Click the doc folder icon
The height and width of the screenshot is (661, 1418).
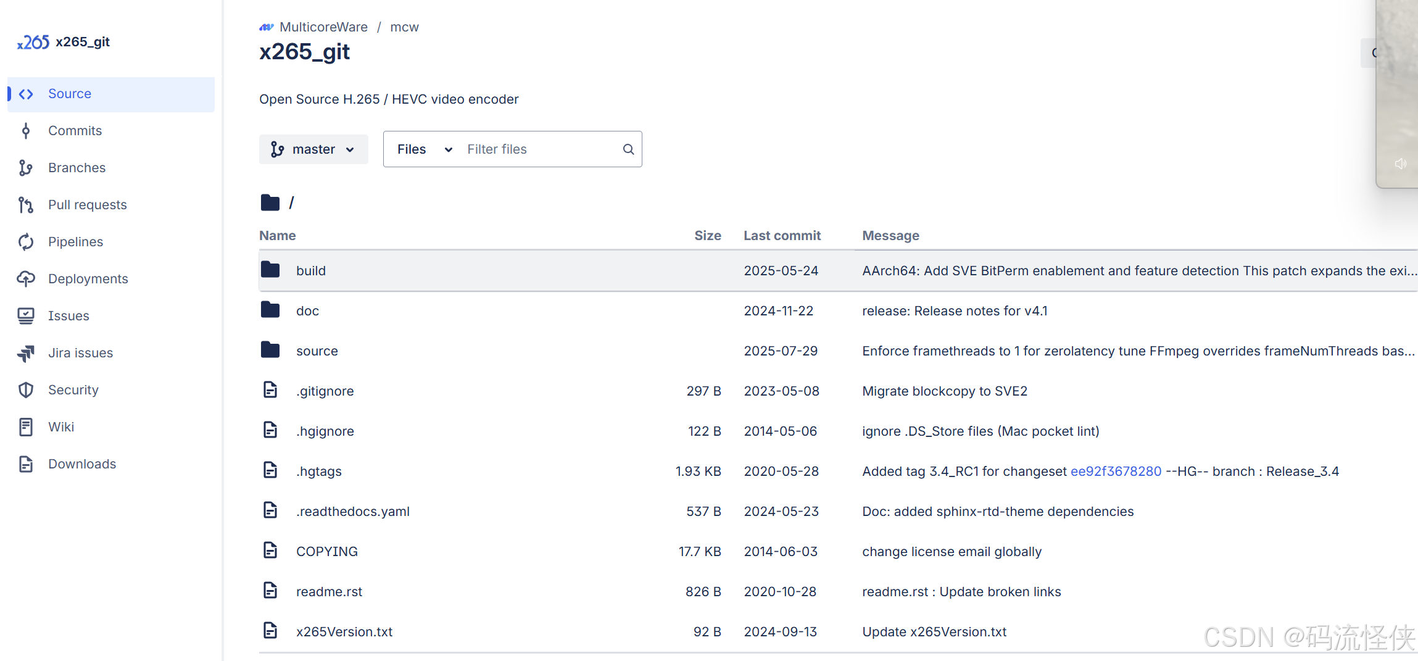pos(270,310)
